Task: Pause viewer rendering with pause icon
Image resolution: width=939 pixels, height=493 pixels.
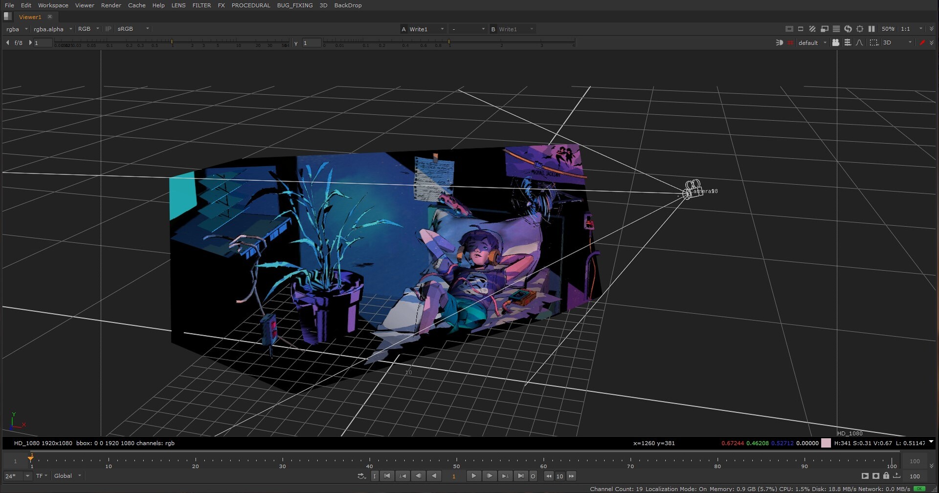Action: 871,29
